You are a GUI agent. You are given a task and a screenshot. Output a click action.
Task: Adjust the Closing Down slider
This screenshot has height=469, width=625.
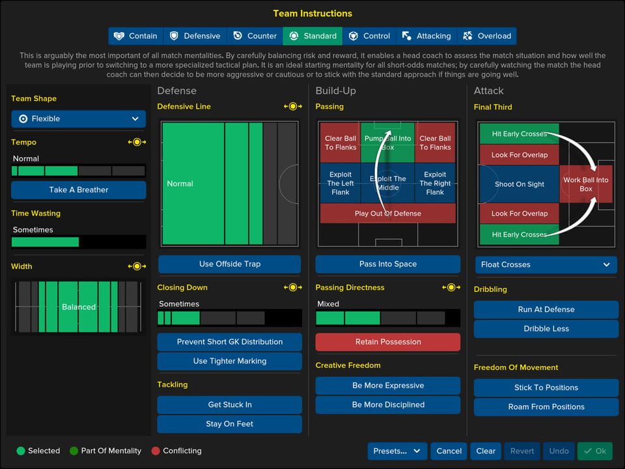tap(229, 318)
